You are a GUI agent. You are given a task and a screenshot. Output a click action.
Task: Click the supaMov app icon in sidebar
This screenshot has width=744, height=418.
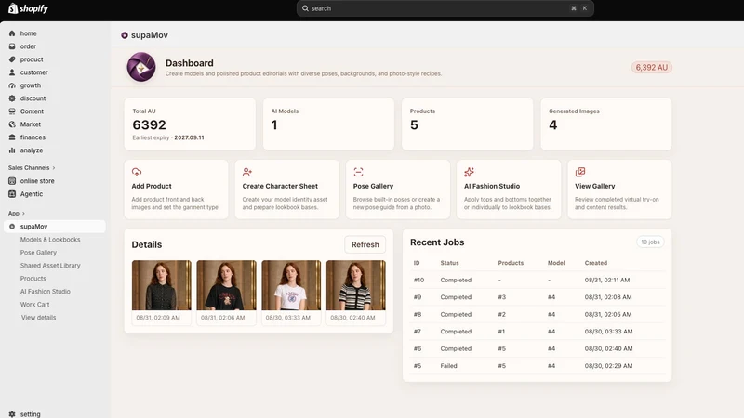coord(12,227)
